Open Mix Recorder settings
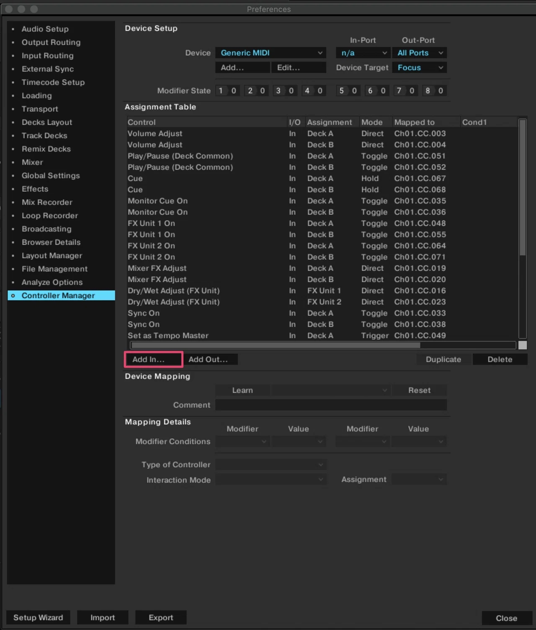536x630 pixels. point(47,202)
